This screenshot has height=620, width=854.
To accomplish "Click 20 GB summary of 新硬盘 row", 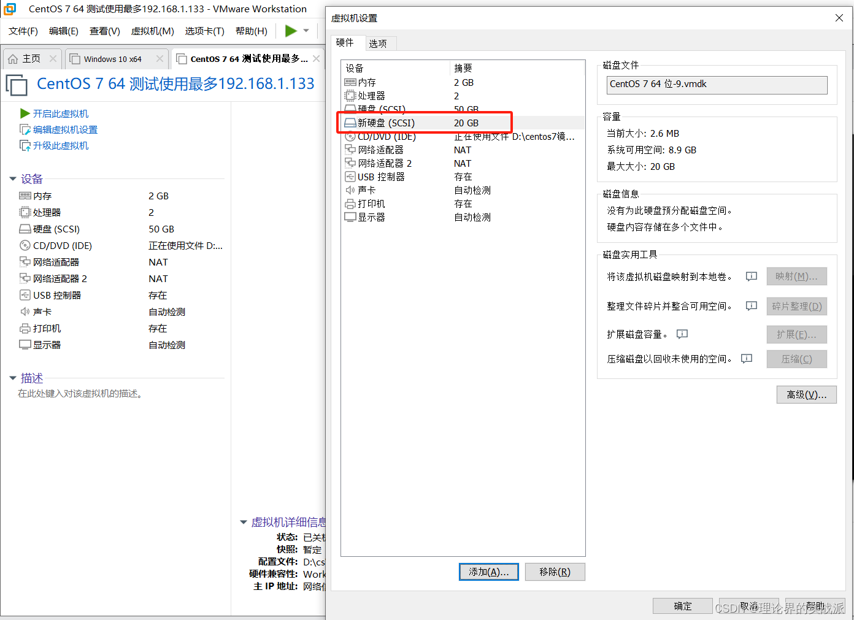I will click(x=466, y=123).
